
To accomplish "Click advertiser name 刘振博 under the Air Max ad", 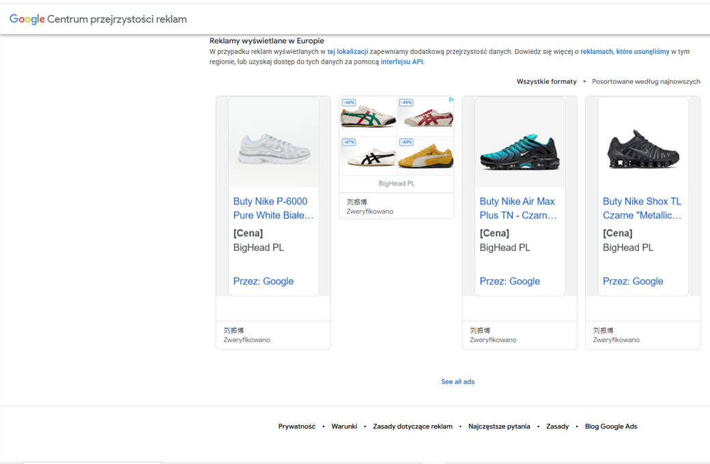I will click(480, 330).
